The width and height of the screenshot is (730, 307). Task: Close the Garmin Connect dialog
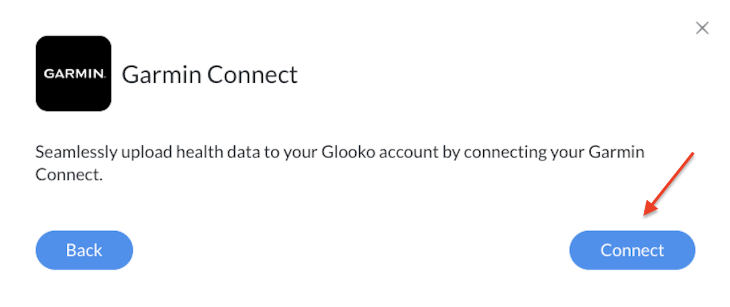coord(702,28)
